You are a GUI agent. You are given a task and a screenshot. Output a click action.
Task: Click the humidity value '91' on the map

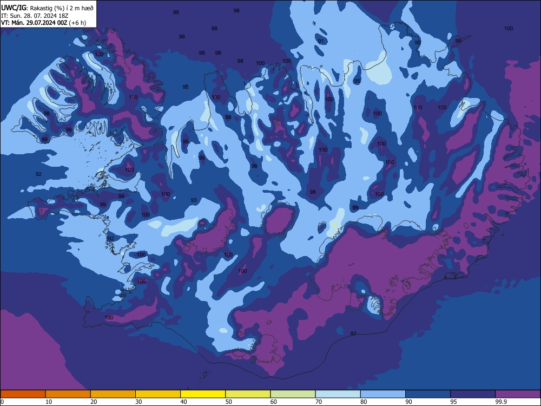click(321, 41)
